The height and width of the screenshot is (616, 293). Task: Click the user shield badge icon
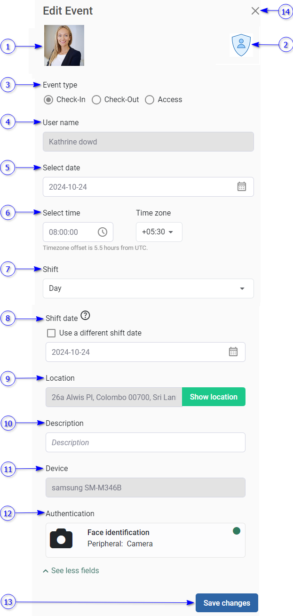click(241, 45)
